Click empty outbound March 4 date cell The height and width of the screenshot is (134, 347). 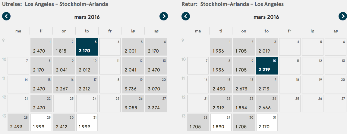pos(110,47)
